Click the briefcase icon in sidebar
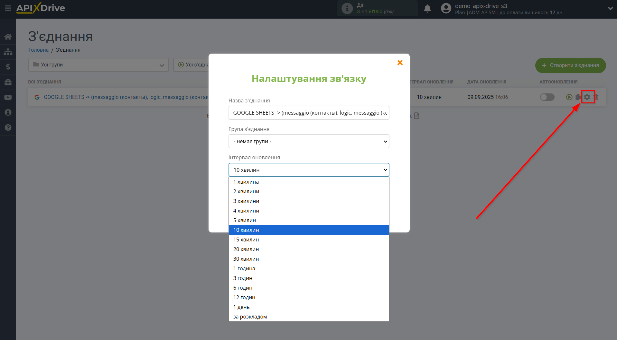Image resolution: width=617 pixels, height=340 pixels. pos(8,82)
